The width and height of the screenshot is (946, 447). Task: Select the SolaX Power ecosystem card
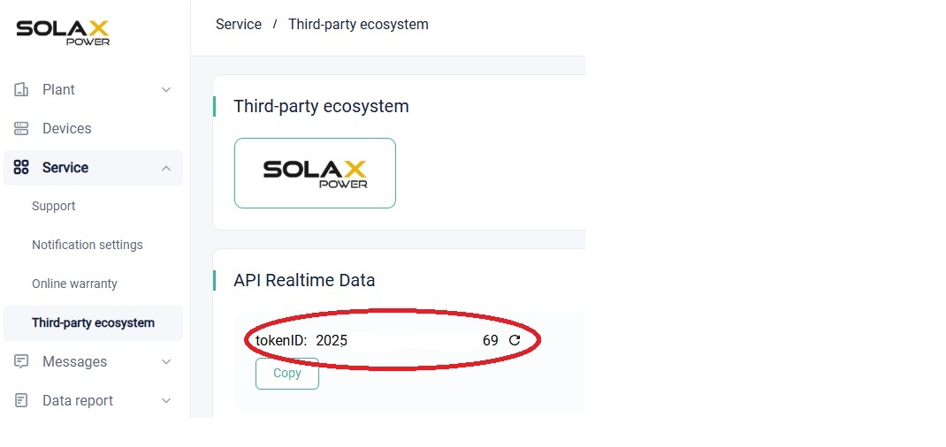[x=315, y=173]
